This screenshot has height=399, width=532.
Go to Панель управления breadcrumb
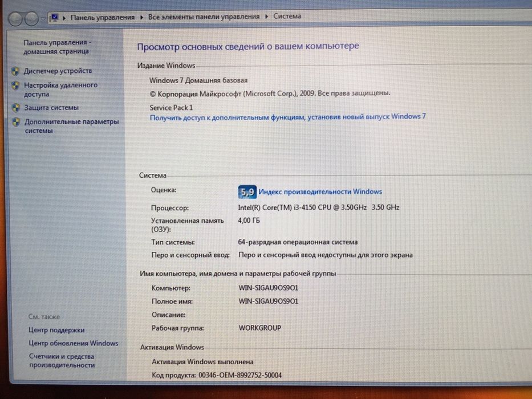click(103, 17)
